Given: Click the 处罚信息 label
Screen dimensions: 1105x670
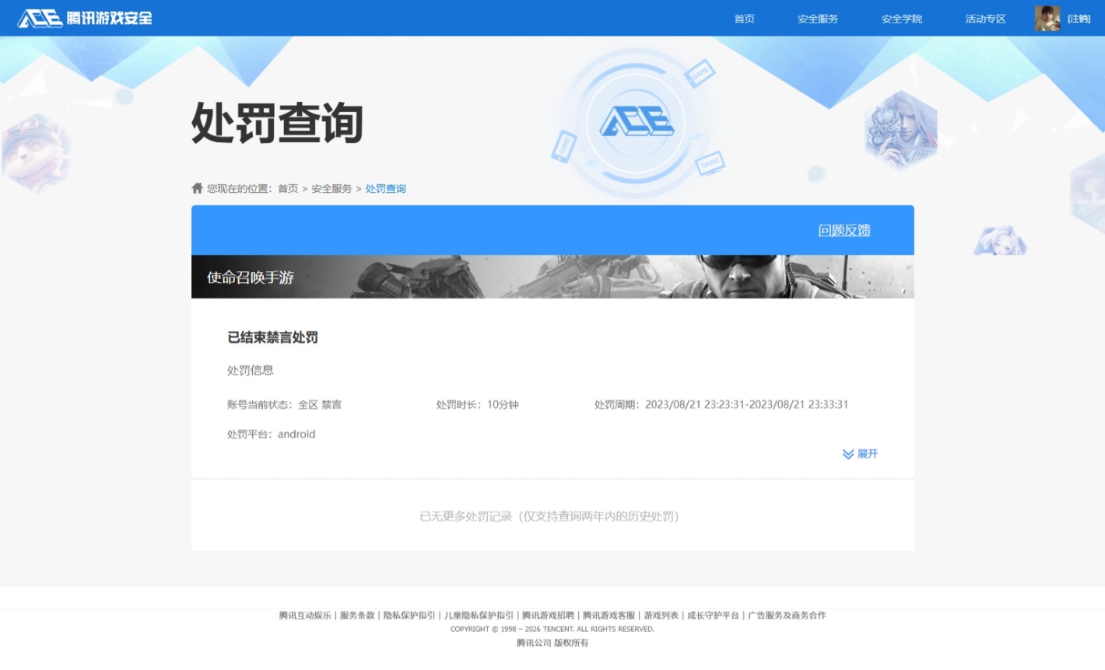Looking at the screenshot, I should [x=251, y=371].
